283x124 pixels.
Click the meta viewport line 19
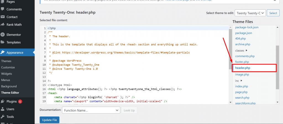pos(111,101)
